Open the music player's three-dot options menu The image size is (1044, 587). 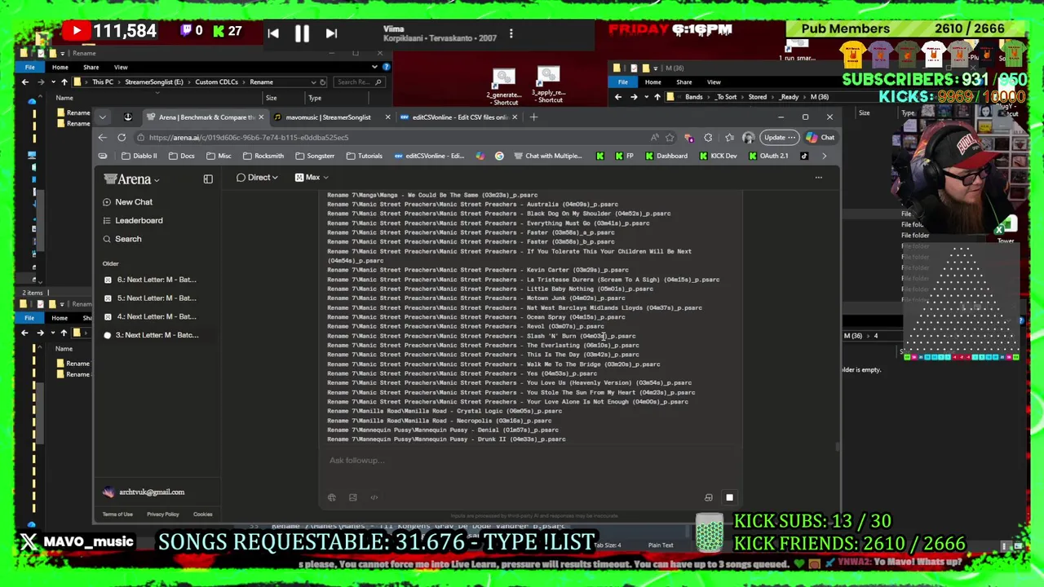(511, 33)
